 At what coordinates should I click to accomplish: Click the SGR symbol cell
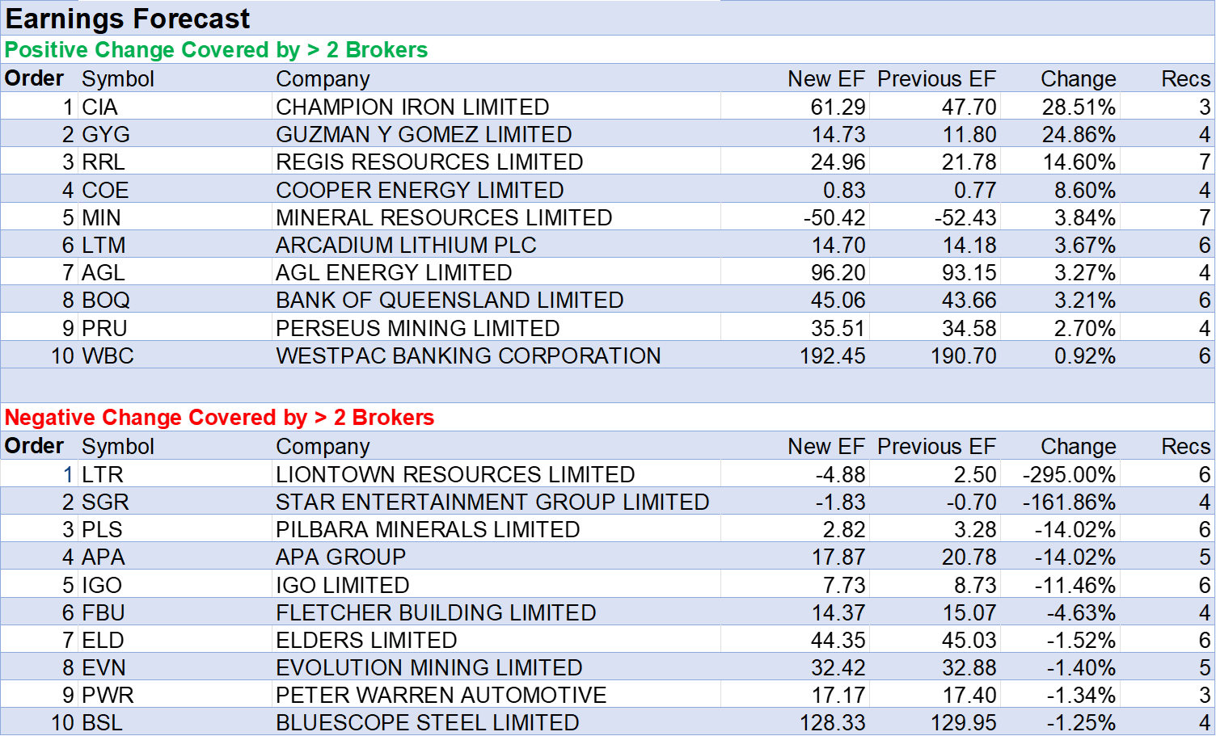click(x=105, y=503)
